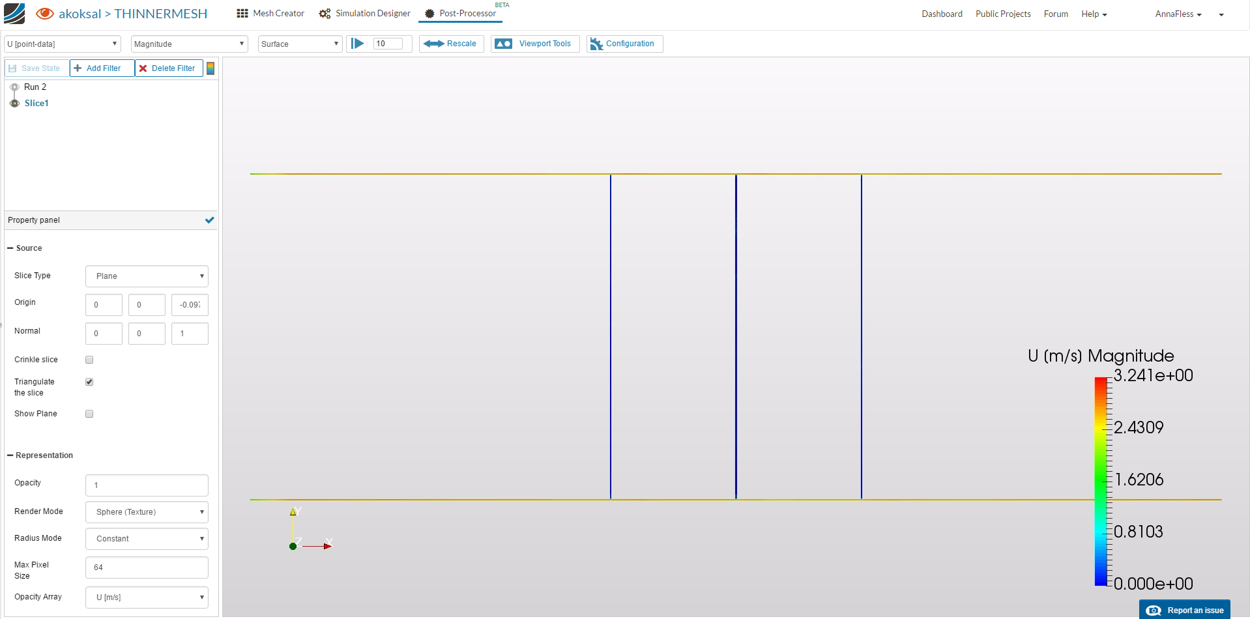Viewport: 1250px width, 619px height.
Task: Click Delete Filter
Action: [169, 68]
